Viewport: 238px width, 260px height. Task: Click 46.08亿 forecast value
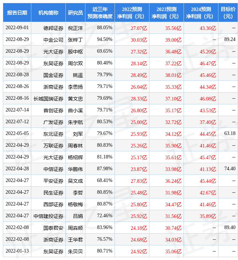coord(208,99)
